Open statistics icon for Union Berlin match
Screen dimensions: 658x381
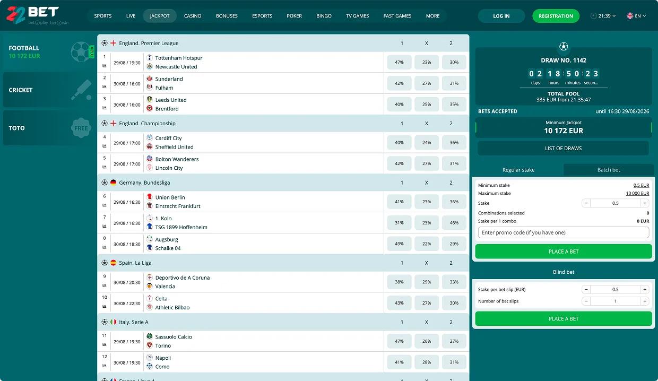coord(105,205)
